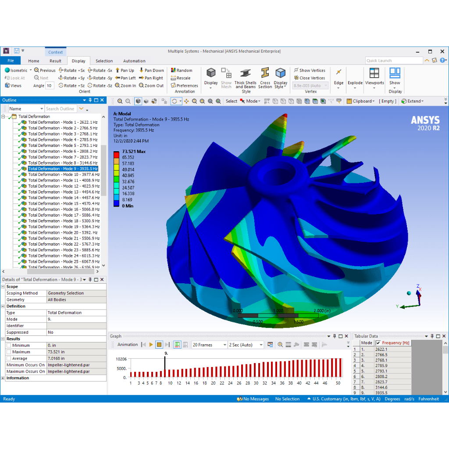Click the Isometric view icon
The width and height of the screenshot is (449, 449).
click(x=7, y=70)
